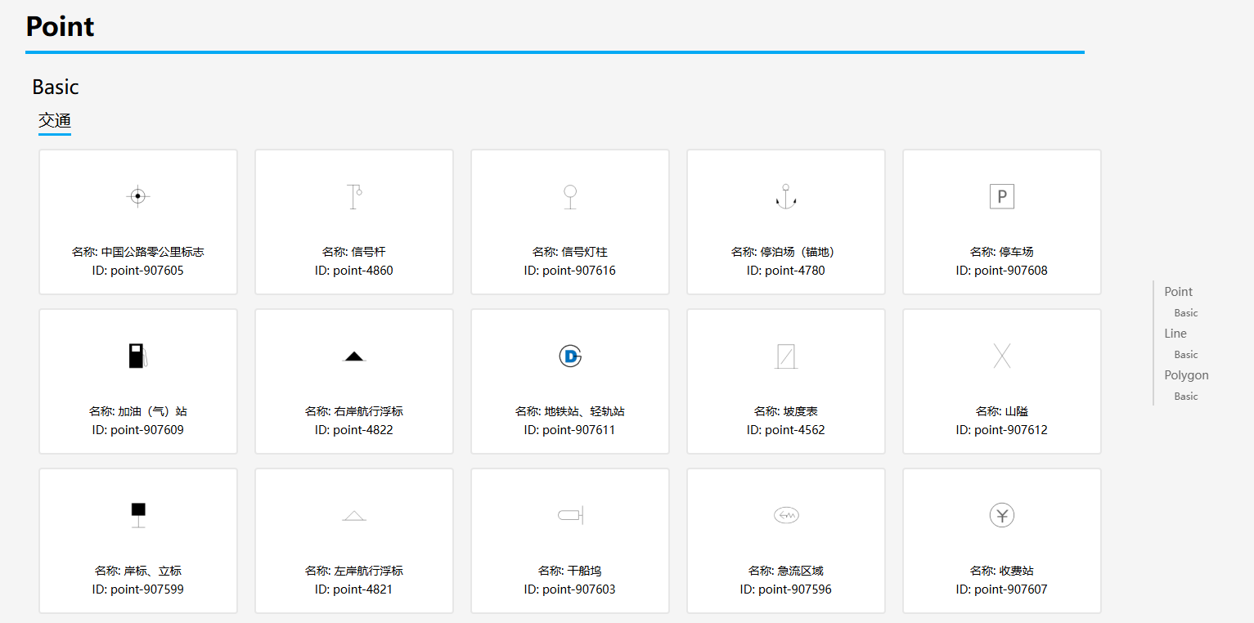Choose the 干船坞 dry dock symbol icon
The image size is (1254, 623).
pyautogui.click(x=570, y=515)
